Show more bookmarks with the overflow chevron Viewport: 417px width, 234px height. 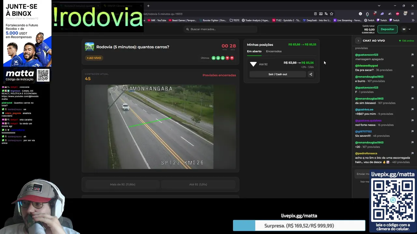(412, 20)
